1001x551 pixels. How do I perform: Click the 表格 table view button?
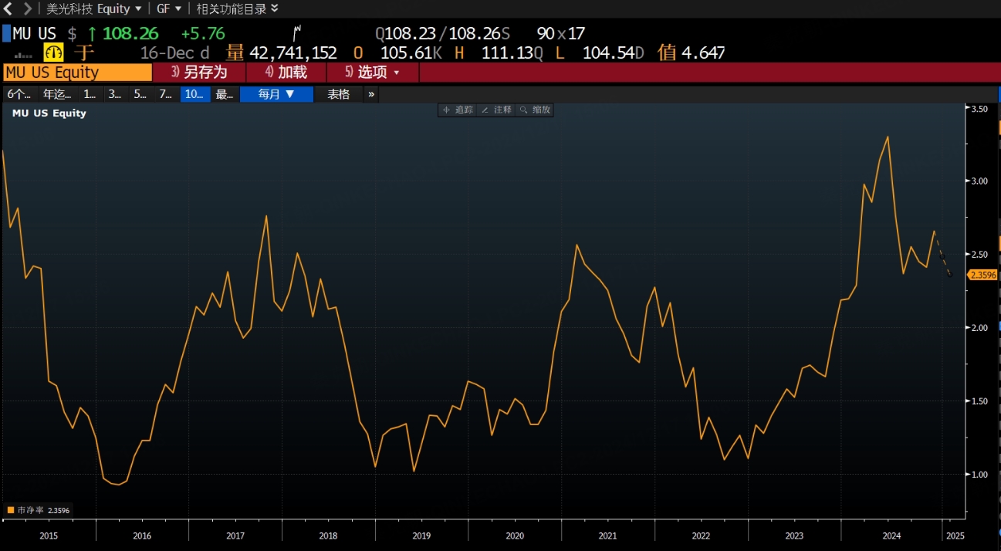pyautogui.click(x=338, y=94)
